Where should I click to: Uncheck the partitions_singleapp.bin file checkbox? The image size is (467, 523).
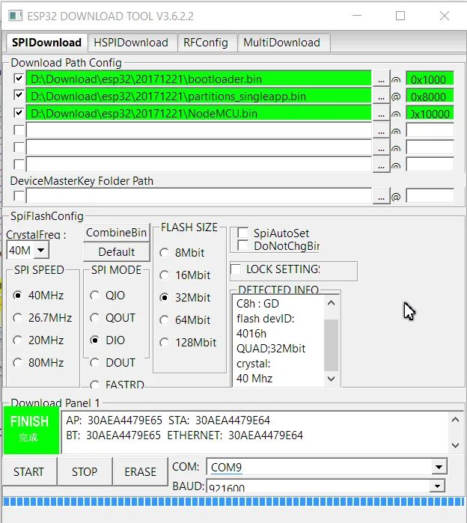click(19, 95)
